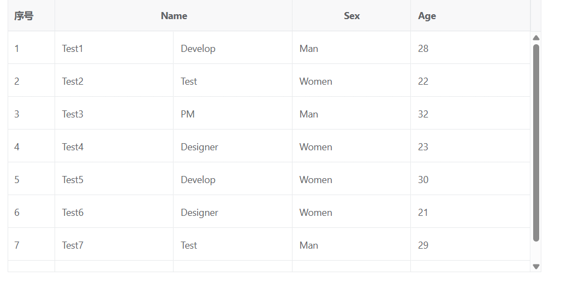Click the Age column header

427,16
